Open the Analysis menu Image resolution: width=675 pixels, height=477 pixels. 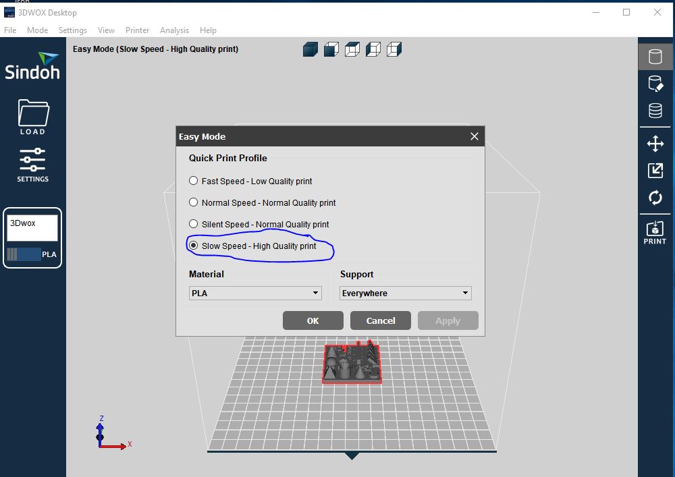pyautogui.click(x=174, y=30)
